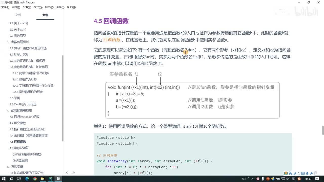Go to 3.4.1 简单变量指针作为形参
Image resolution: width=324 pixels, height=182 pixels.
pyautogui.click(x=31, y=73)
